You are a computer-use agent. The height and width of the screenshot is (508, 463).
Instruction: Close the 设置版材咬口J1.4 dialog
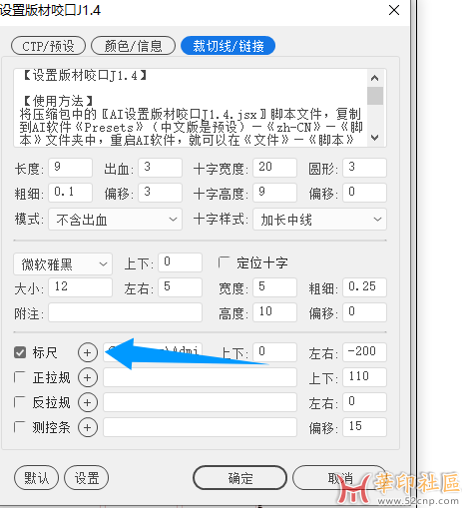[394, 10]
